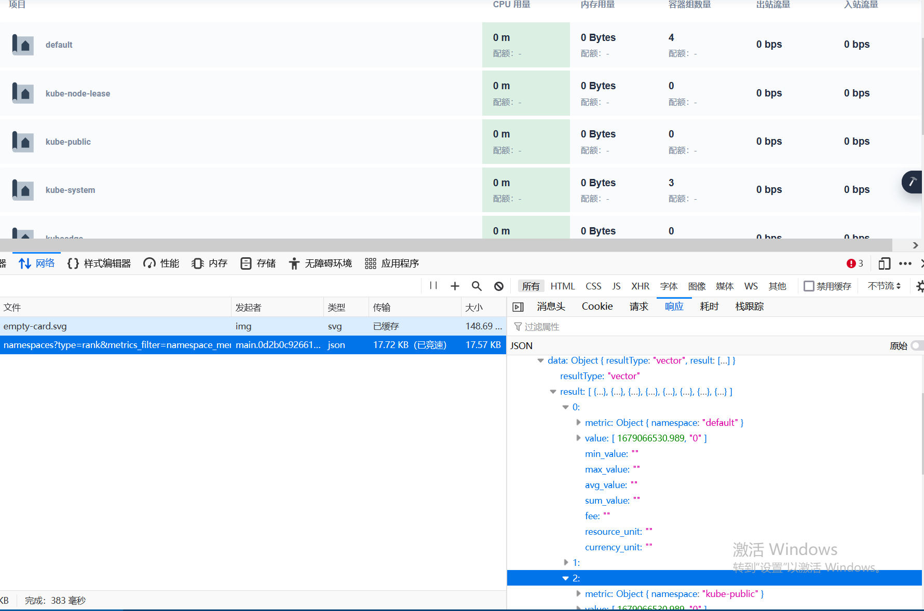
Task: Open the default project link
Action: coord(59,45)
